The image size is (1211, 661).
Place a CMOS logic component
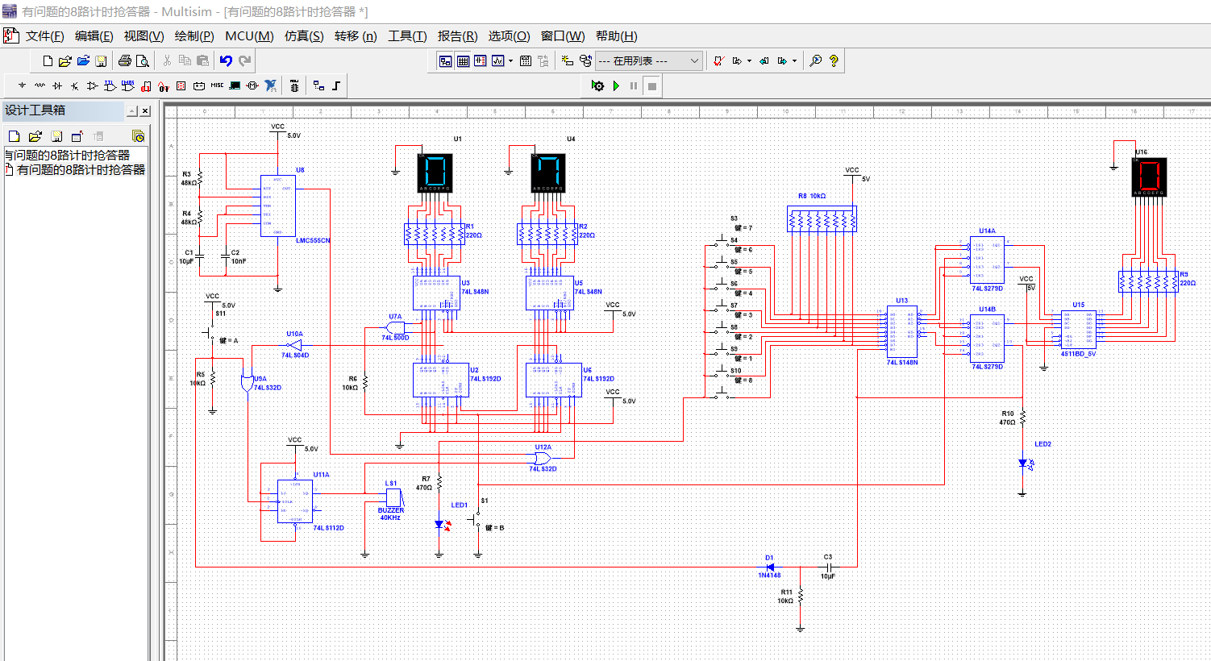(127, 85)
